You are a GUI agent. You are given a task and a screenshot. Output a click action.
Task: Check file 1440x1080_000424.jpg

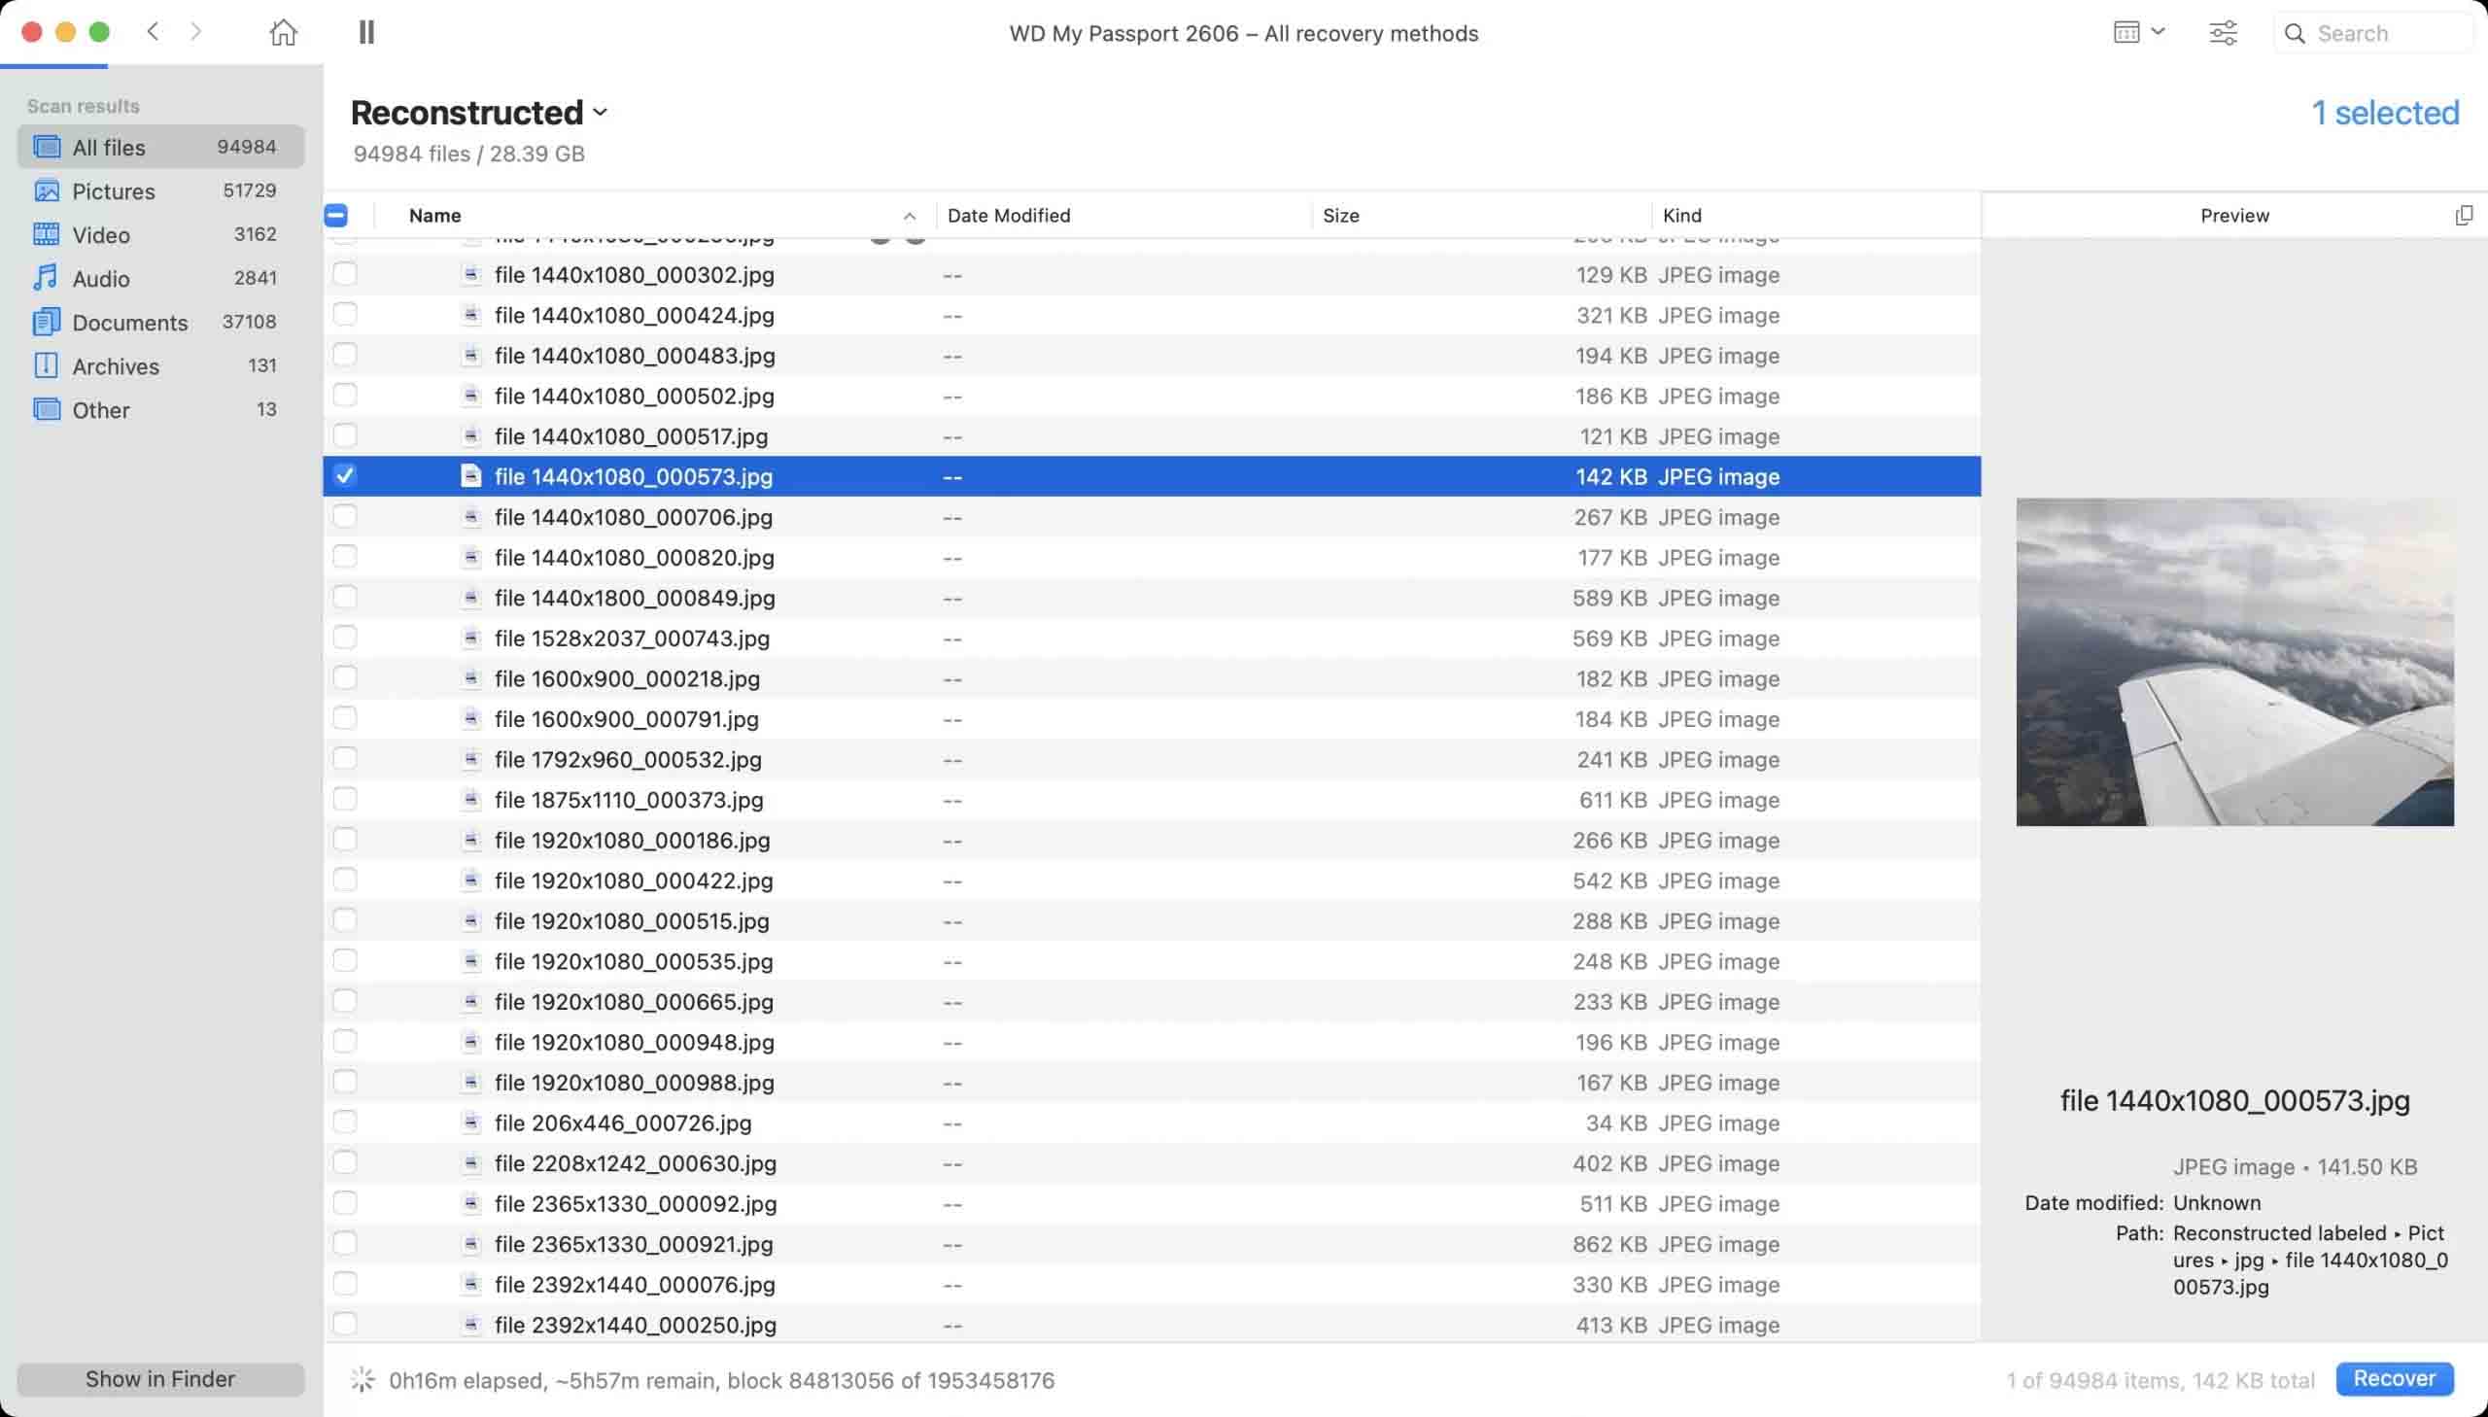(x=344, y=314)
